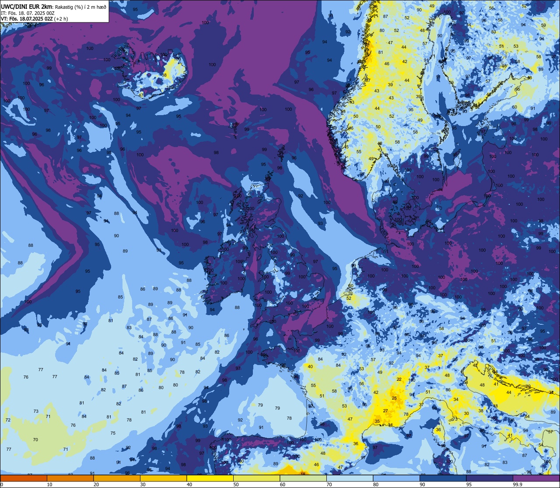
Task: Click the "25" humidity value in southern France
Action: click(394, 398)
